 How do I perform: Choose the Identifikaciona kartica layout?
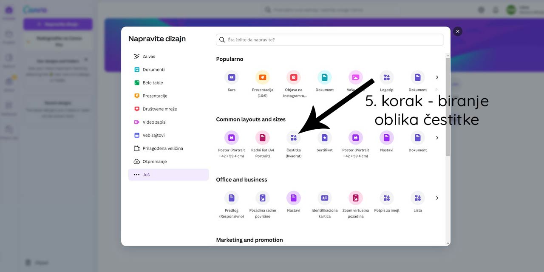click(324, 198)
